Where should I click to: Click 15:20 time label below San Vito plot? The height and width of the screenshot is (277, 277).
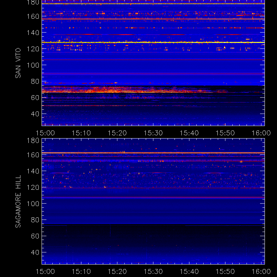(117, 133)
